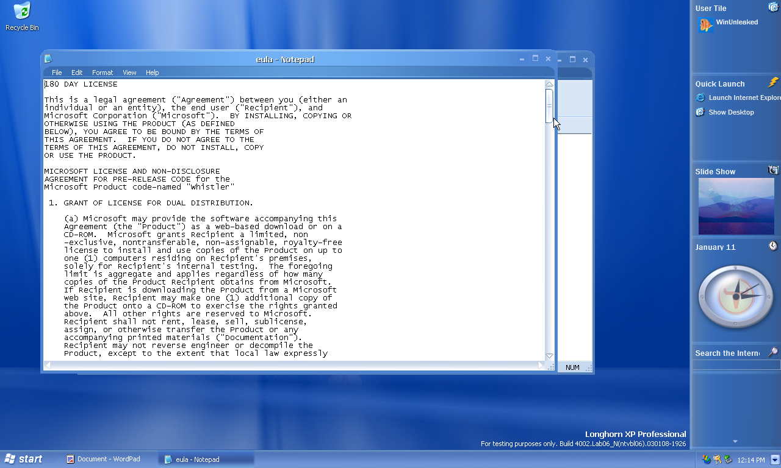
Task: Click the vertical scrollbar up arrow in Notepad
Action: (x=549, y=84)
